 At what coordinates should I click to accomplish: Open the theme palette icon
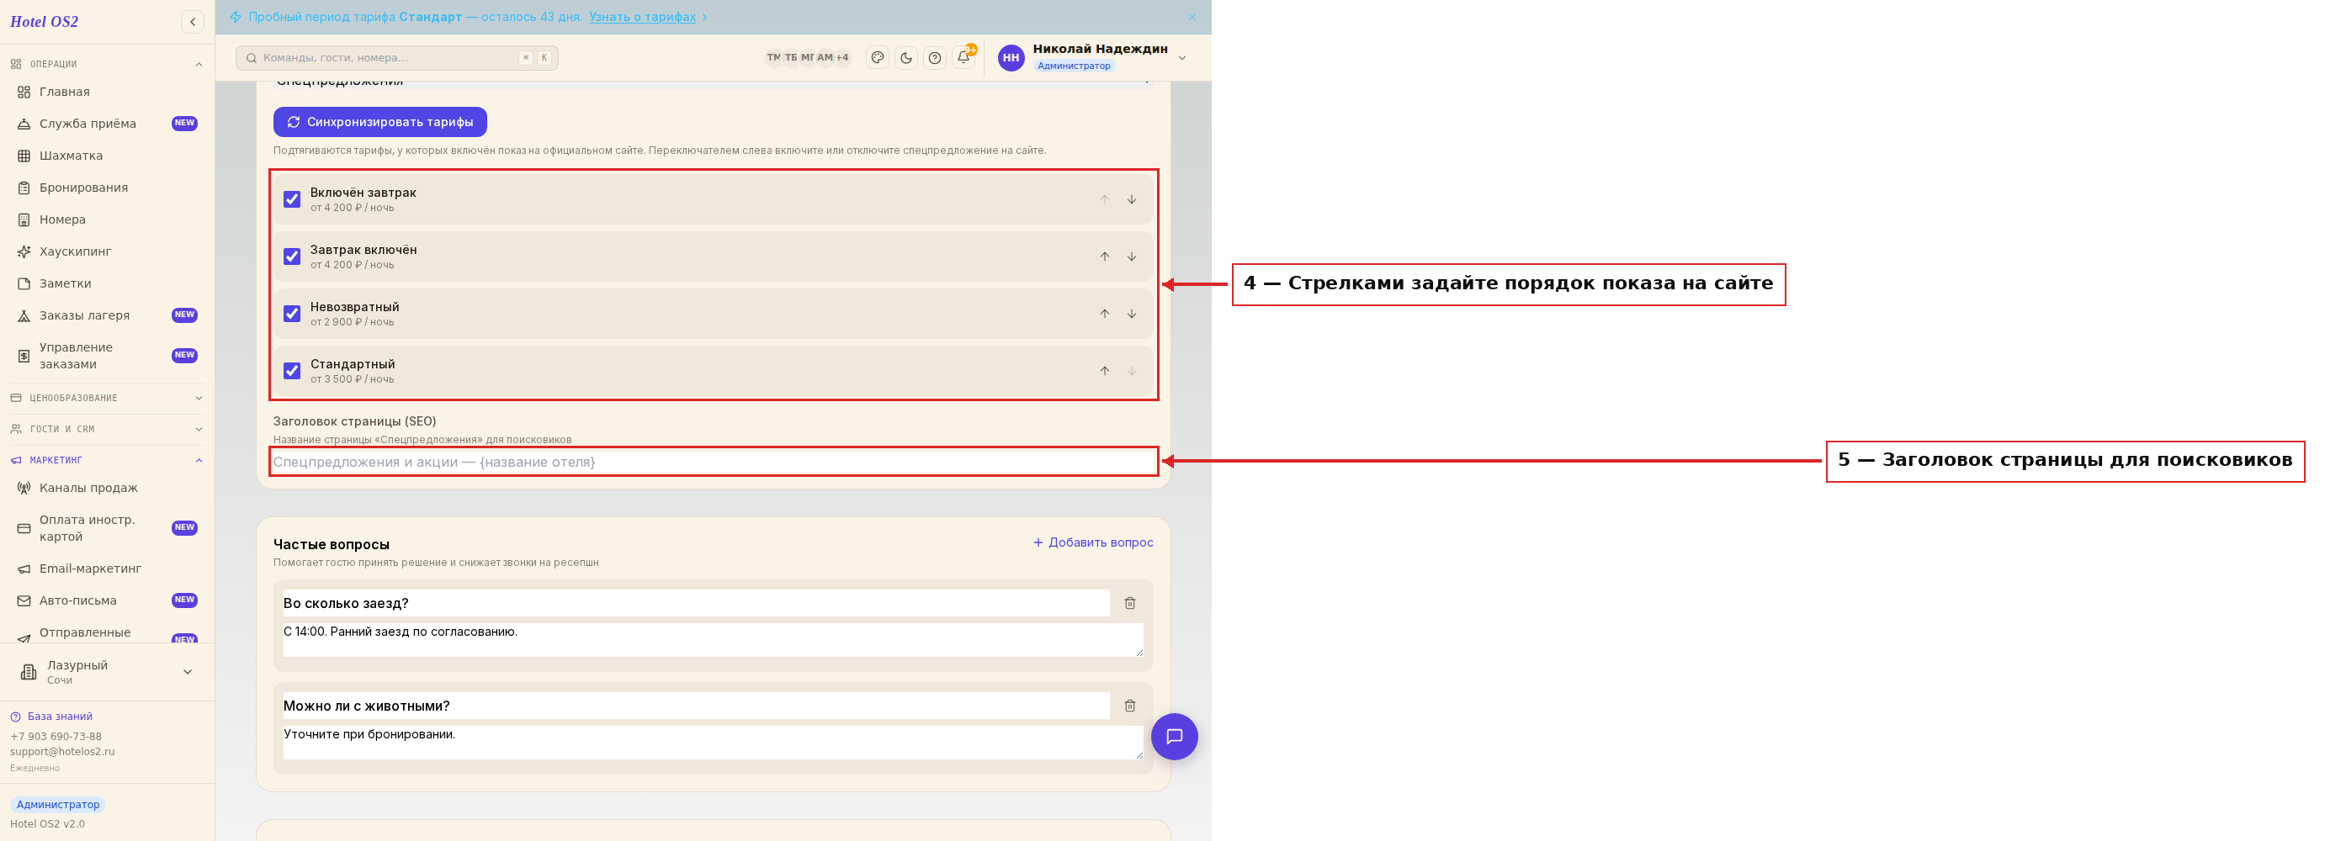coord(878,58)
